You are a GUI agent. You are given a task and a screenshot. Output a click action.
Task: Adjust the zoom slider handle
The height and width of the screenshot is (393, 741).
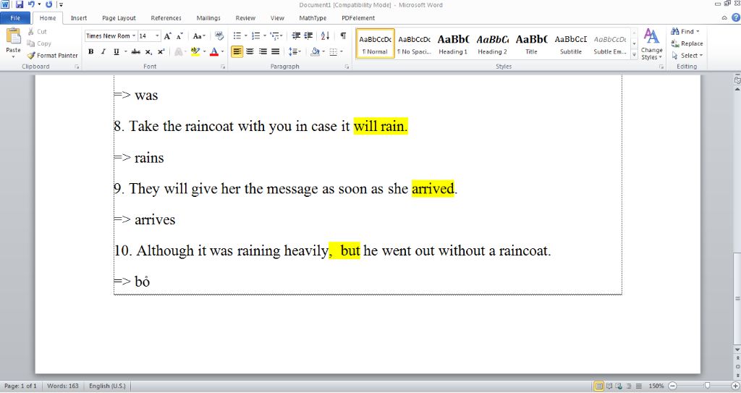[707, 386]
